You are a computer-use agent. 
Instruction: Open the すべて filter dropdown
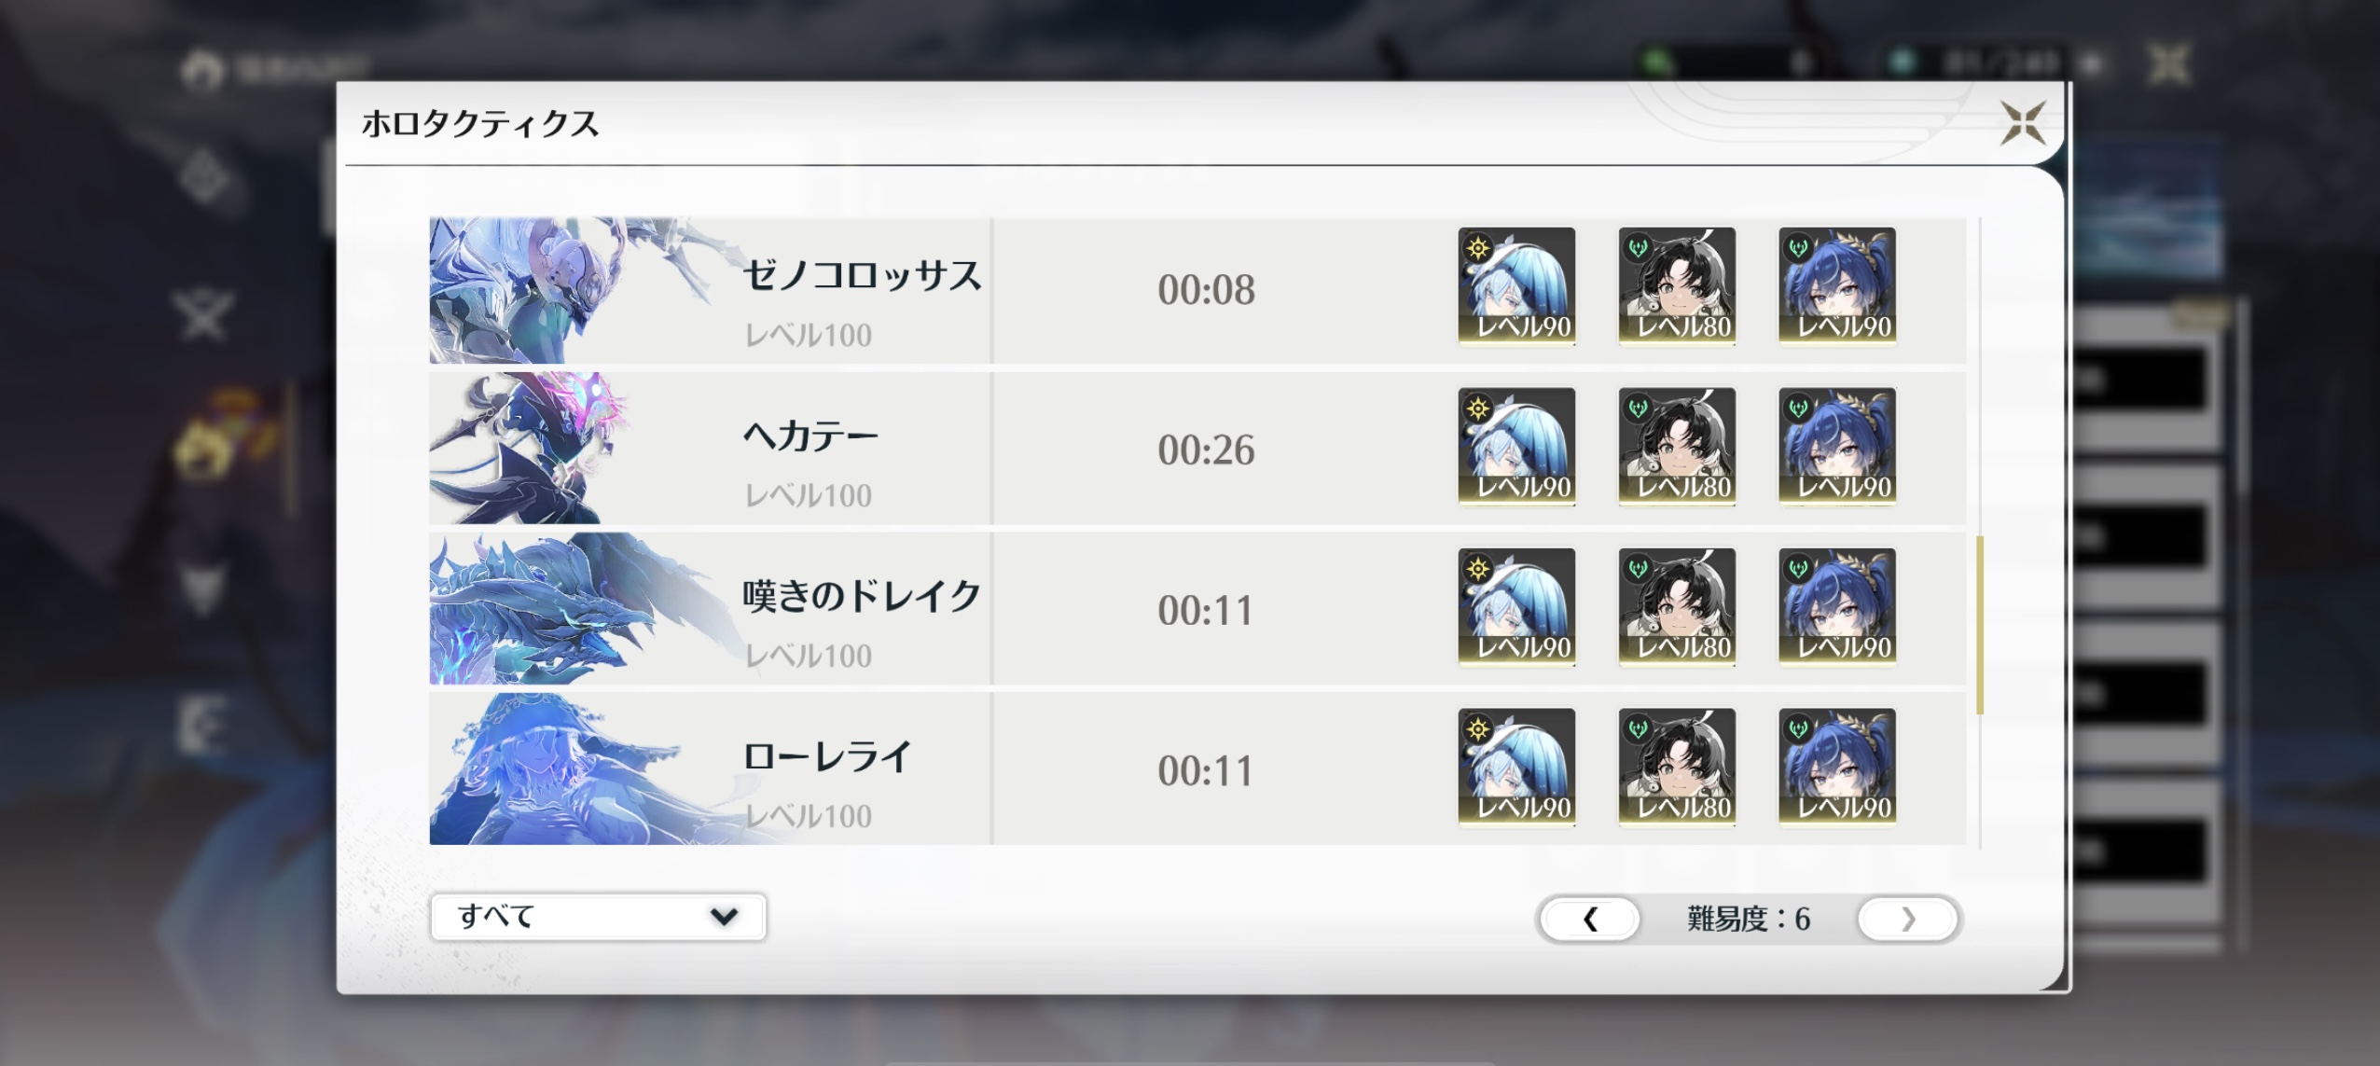coord(598,917)
